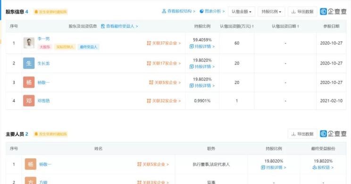
Task: Open 关联37家企业 link for 李一男
Action: tap(164, 43)
